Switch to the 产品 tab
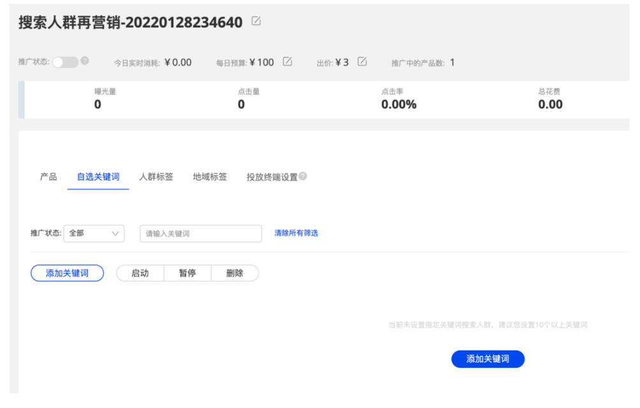The image size is (640, 408). (48, 177)
